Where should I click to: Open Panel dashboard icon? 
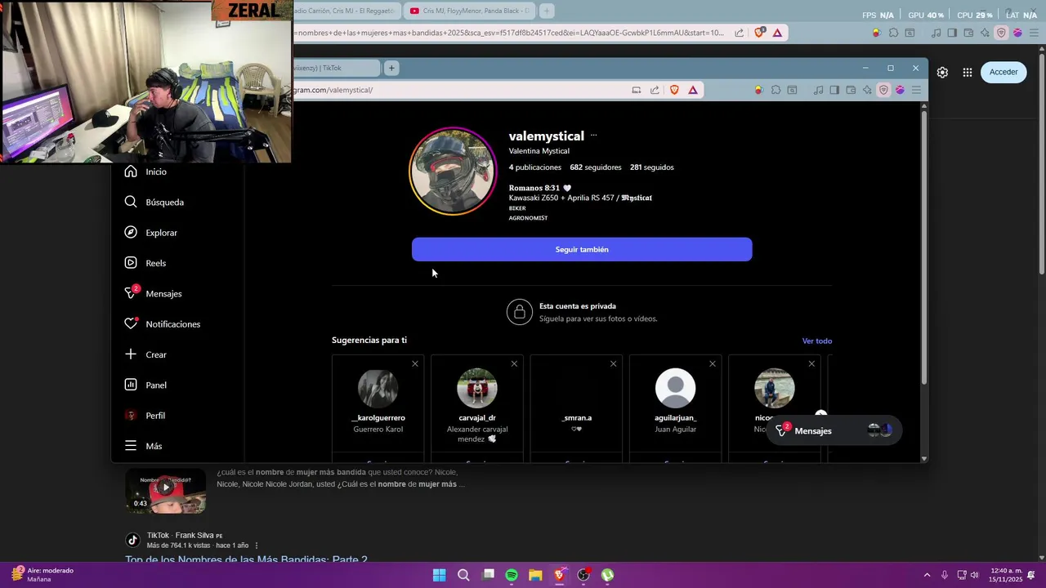point(131,385)
